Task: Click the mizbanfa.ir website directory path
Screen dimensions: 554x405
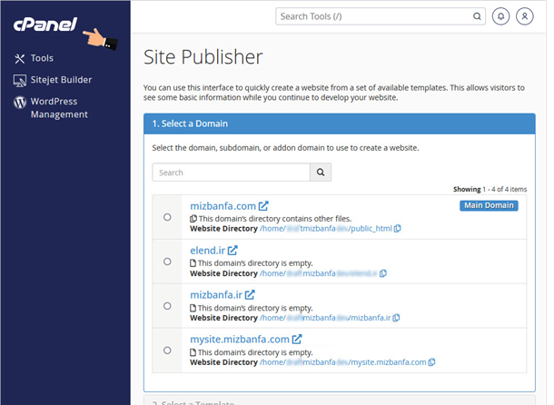Action: pos(325,318)
